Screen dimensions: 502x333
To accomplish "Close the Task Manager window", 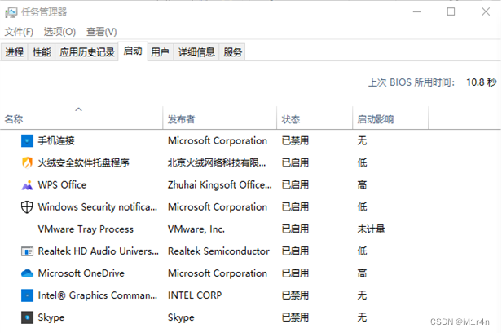I will (x=486, y=12).
